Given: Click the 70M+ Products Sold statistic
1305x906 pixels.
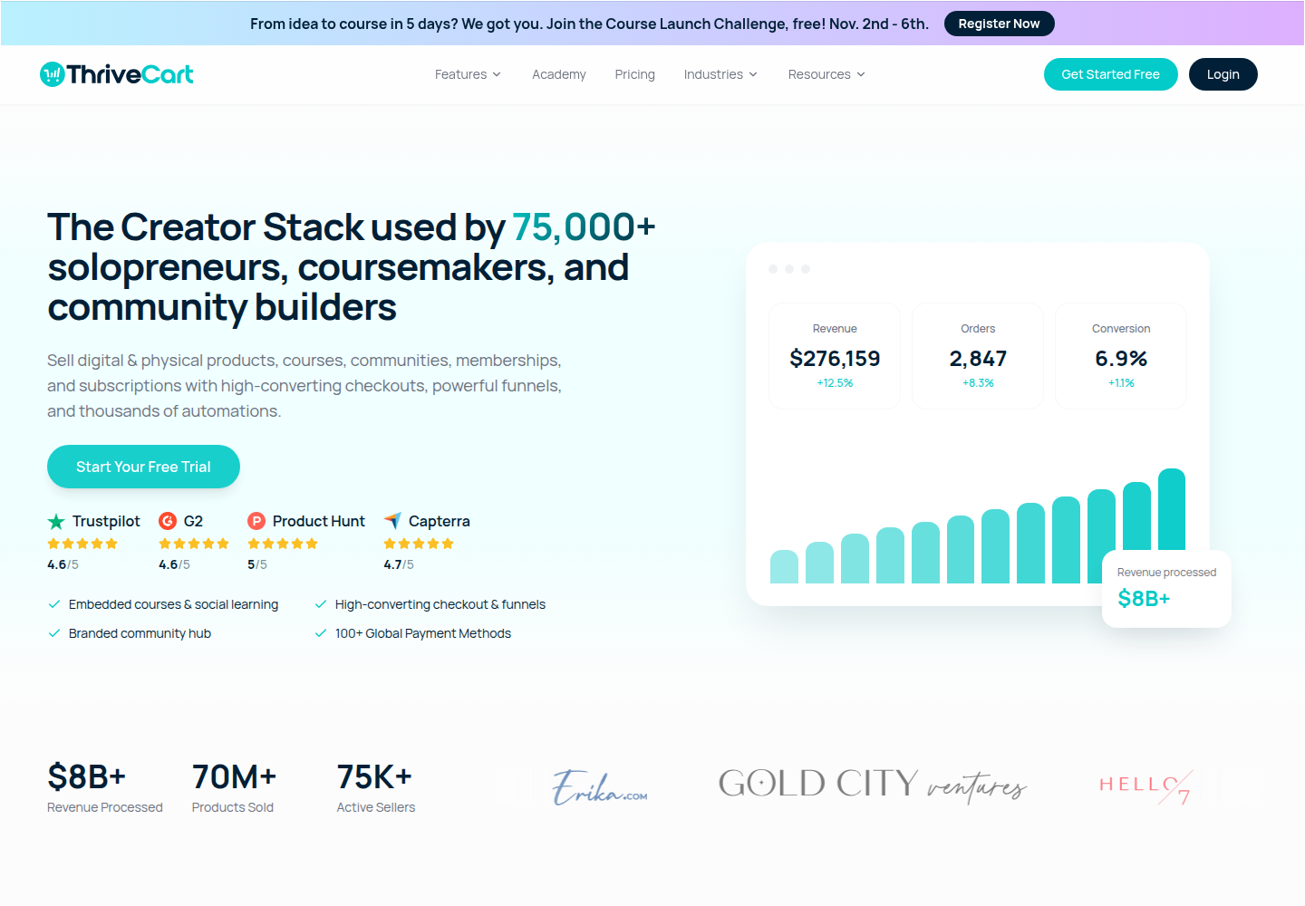Looking at the screenshot, I should click(234, 788).
